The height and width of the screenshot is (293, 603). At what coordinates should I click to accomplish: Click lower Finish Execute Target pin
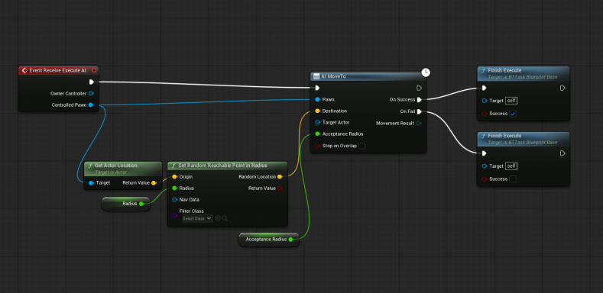(485, 166)
